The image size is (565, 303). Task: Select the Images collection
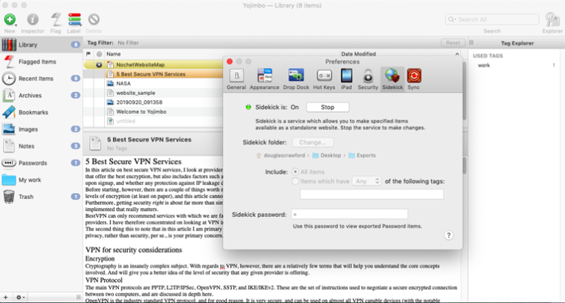[x=41, y=129]
